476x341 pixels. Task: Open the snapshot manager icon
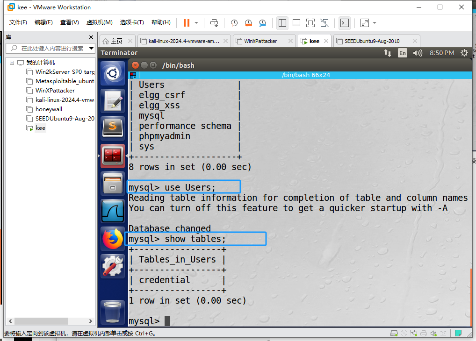click(262, 23)
